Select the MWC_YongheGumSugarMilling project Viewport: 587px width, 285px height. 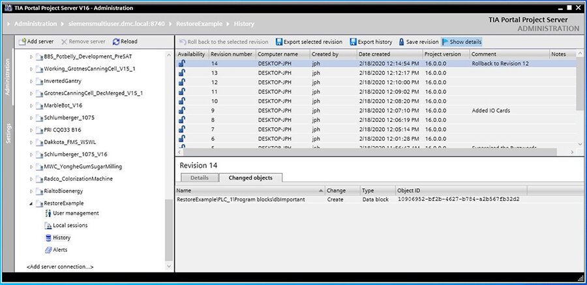83,166
